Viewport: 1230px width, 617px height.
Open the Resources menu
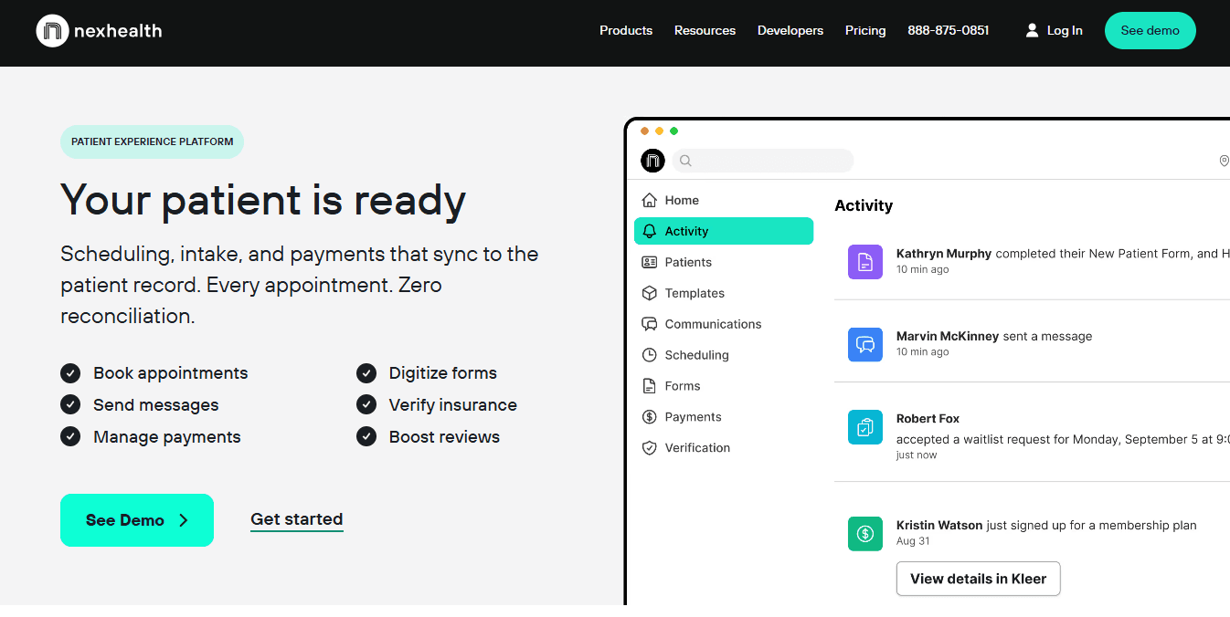(705, 30)
